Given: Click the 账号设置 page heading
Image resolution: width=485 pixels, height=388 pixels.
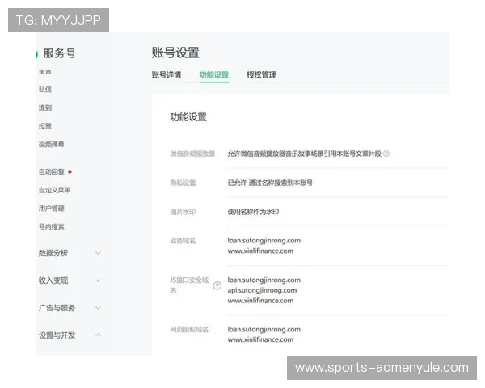Looking at the screenshot, I should pyautogui.click(x=175, y=53).
